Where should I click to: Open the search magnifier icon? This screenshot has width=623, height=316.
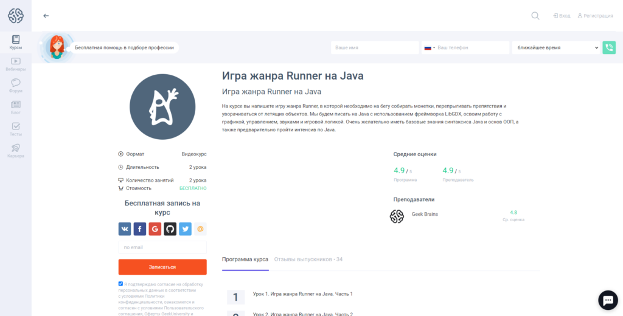(535, 16)
